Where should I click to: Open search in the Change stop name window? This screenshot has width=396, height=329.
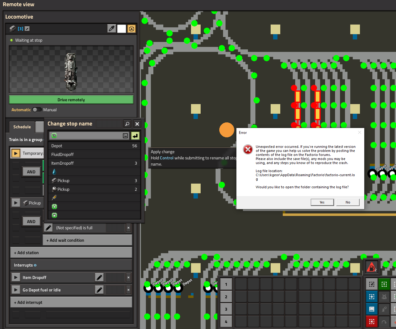coord(127,124)
